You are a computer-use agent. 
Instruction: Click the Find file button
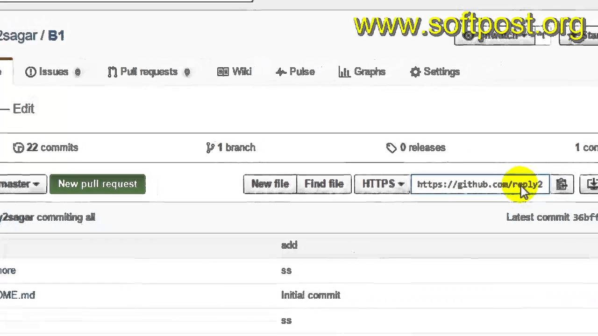(x=324, y=184)
